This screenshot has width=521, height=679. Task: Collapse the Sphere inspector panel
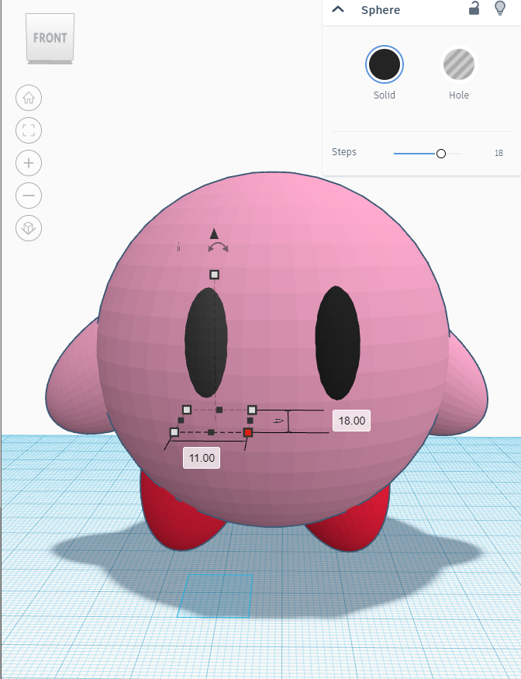(338, 9)
